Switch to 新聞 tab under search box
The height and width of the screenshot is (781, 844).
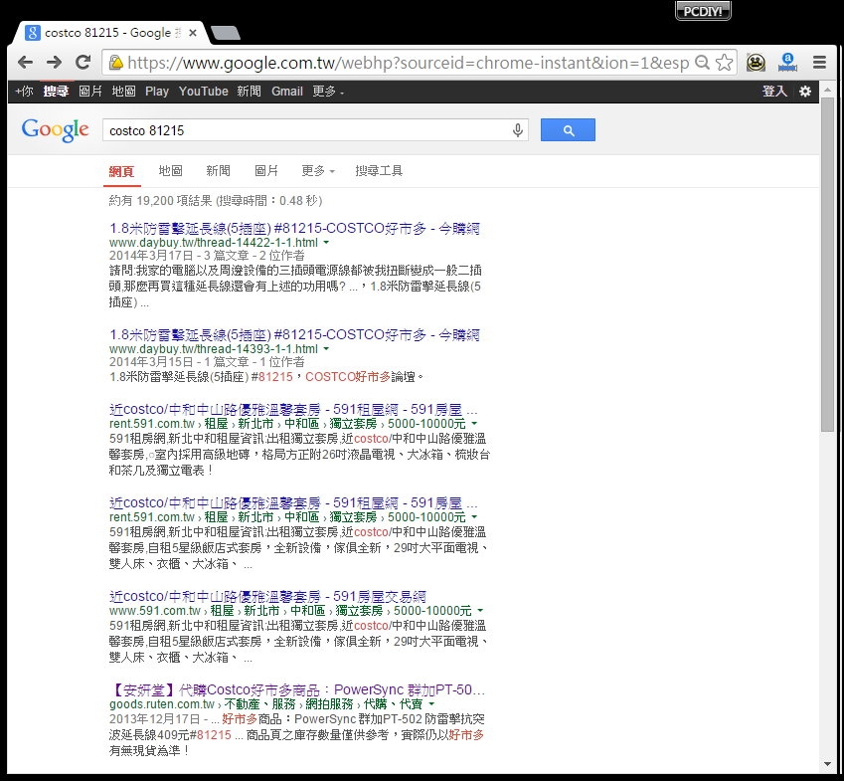click(x=218, y=171)
